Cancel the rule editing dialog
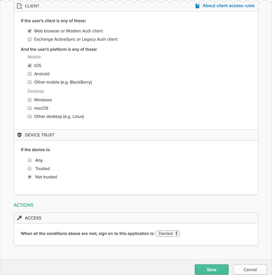The height and width of the screenshot is (275, 272). 250,269
